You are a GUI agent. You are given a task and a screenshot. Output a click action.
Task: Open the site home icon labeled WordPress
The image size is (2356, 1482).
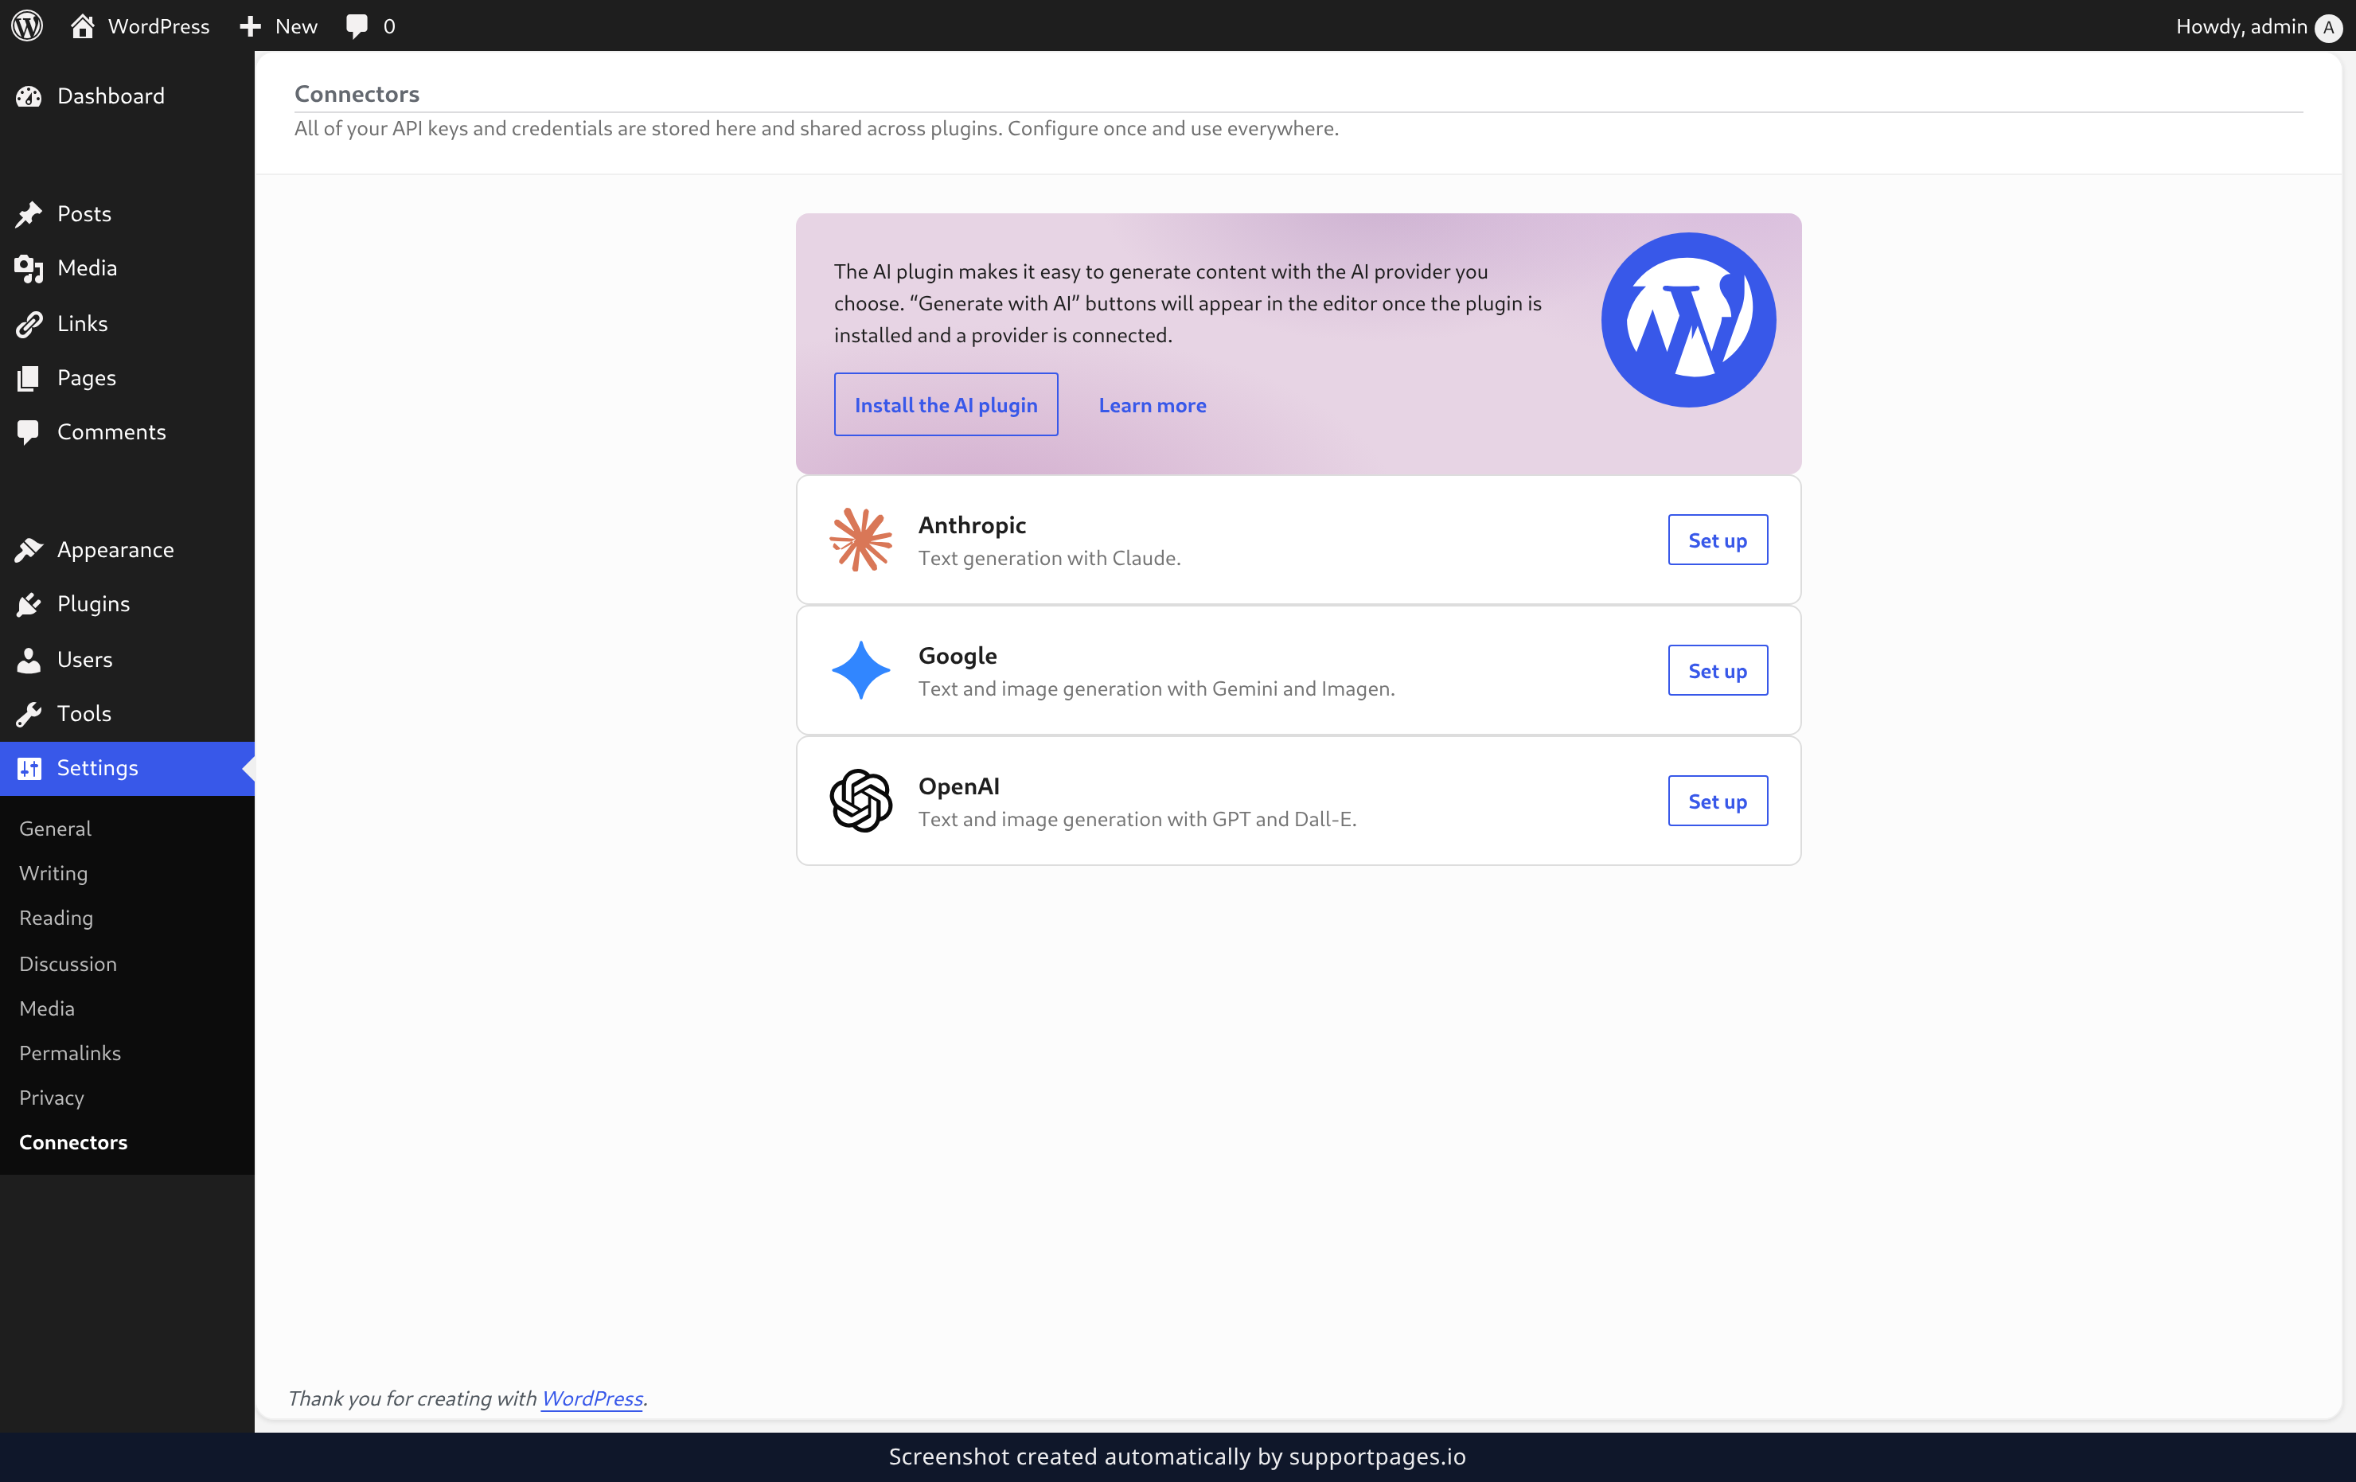point(82,25)
